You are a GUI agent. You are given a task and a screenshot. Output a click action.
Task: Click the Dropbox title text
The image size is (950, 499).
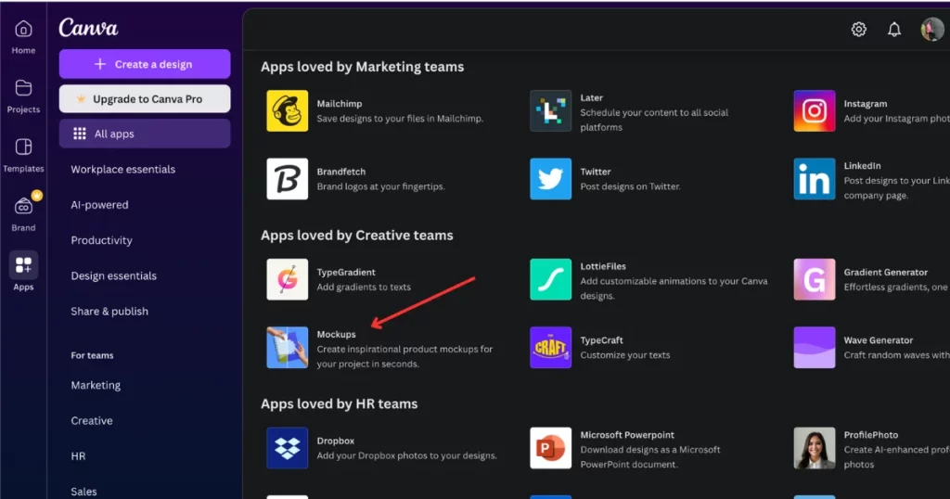pyautogui.click(x=335, y=441)
